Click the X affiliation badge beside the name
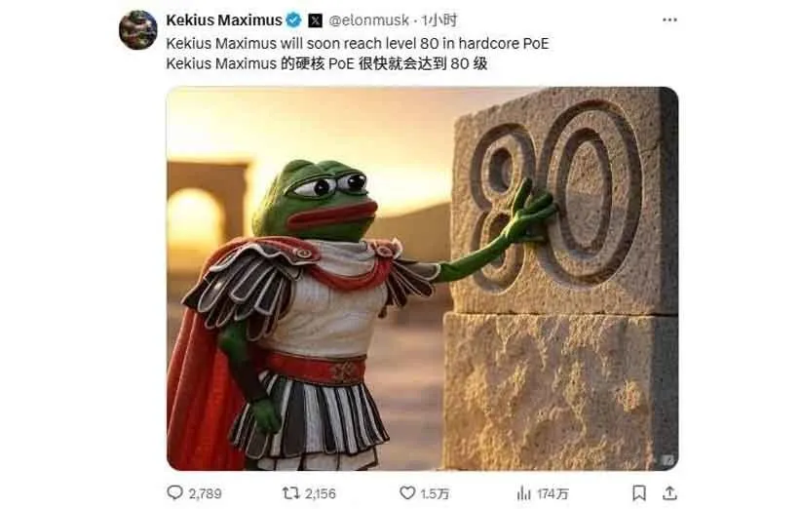Image resolution: width=801 pixels, height=509 pixels. tap(315, 20)
